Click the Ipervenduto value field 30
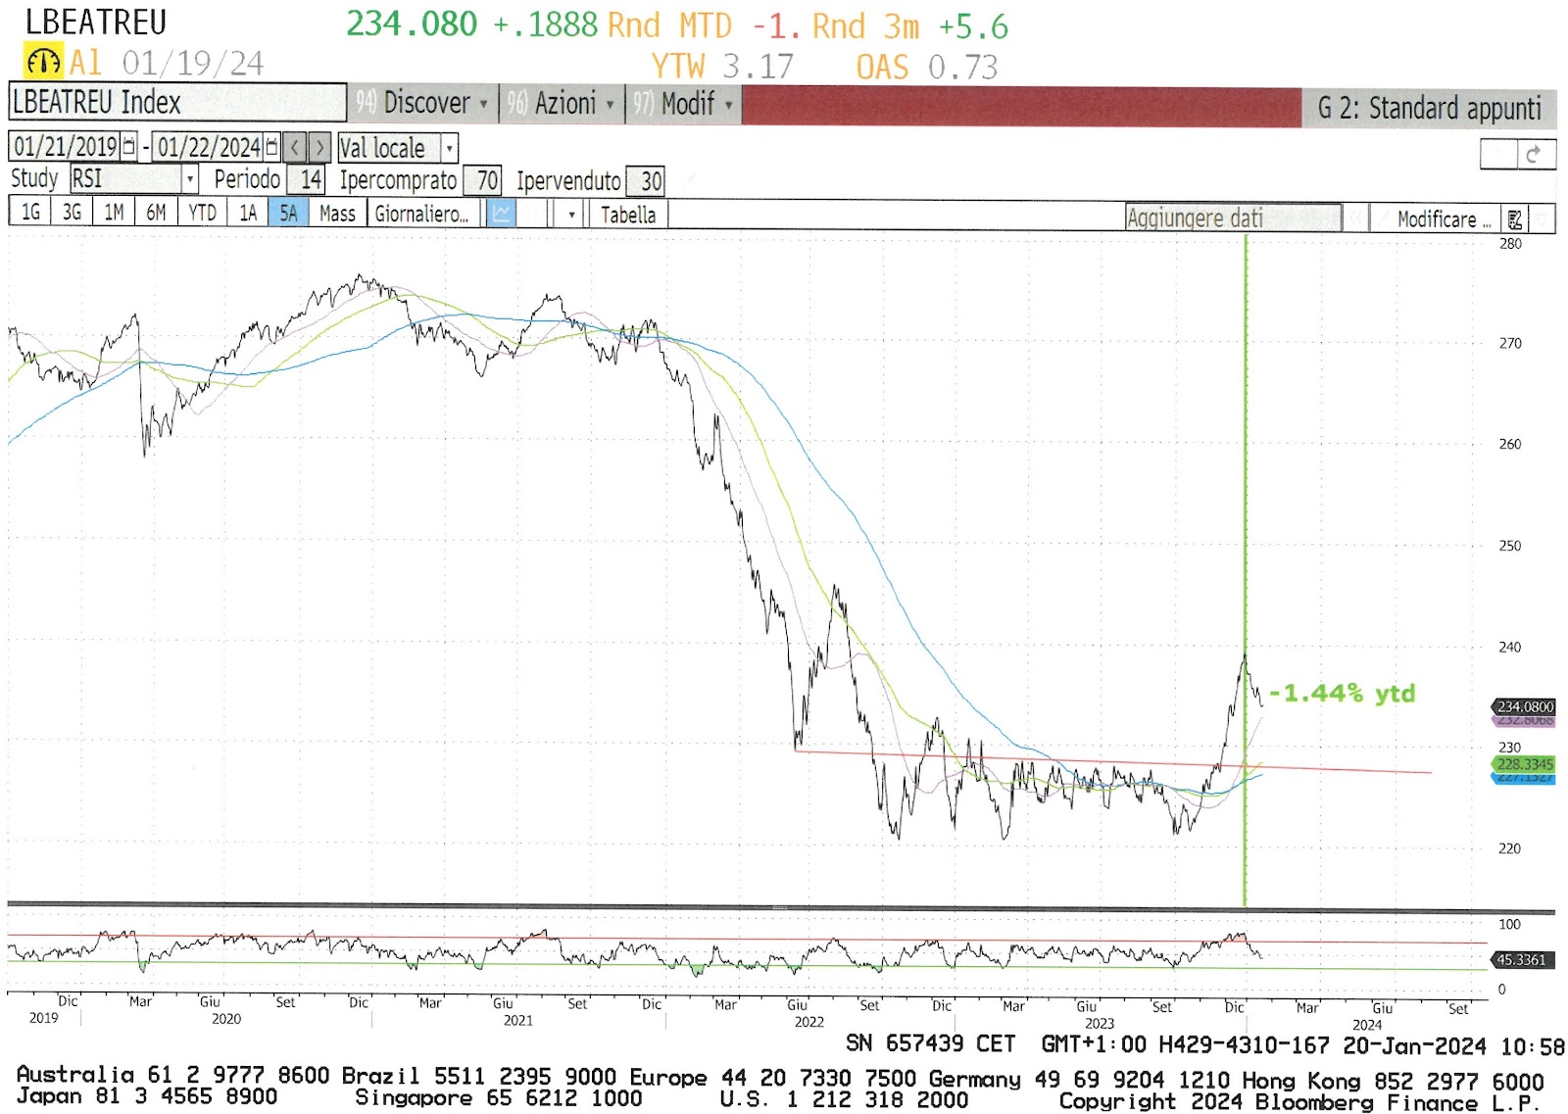The height and width of the screenshot is (1114, 1568). tap(646, 181)
